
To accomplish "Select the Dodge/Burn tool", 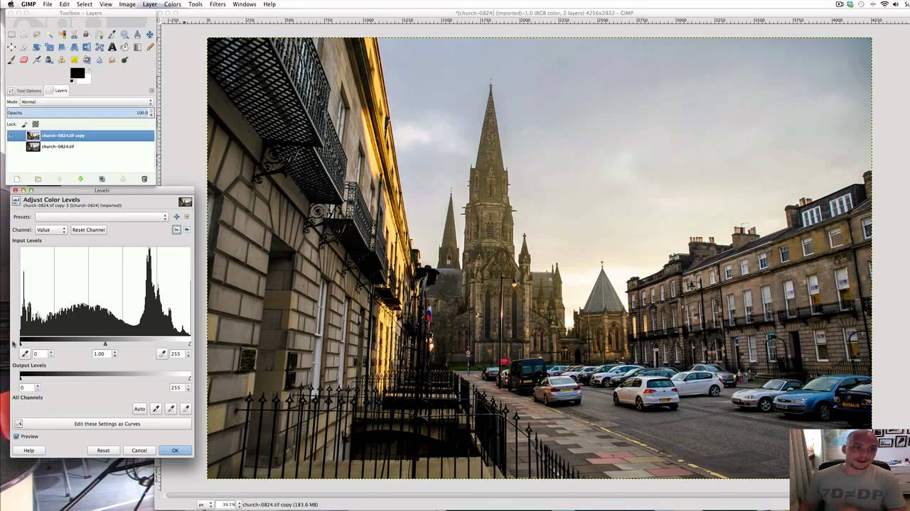I will coord(124,60).
